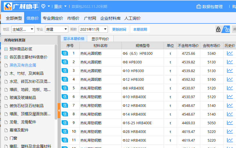Viewport: 236px width, 148px height.
Task: Open history chart for Φ16-25 HRB400E row
Action: 230,123
